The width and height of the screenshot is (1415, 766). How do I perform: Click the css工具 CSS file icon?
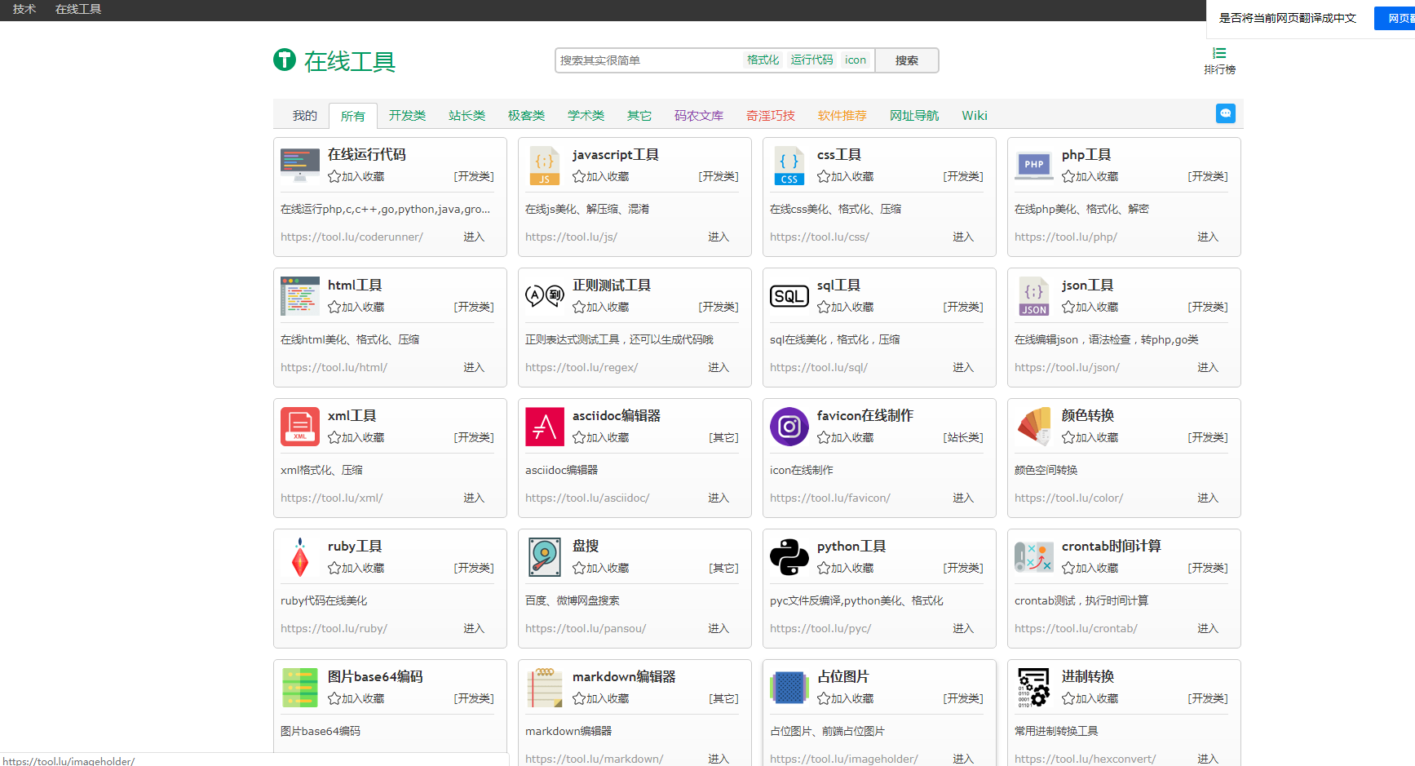[789, 166]
